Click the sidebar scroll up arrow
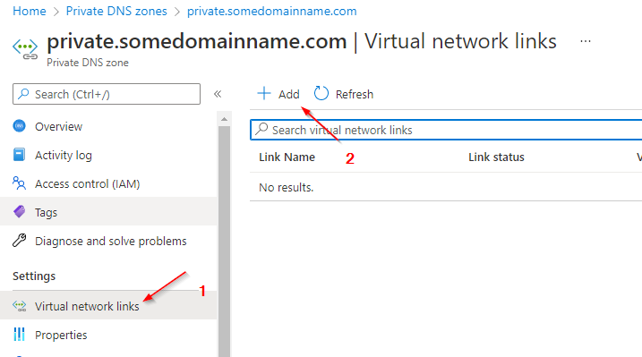Screen dimensions: 642x357 point(224,119)
